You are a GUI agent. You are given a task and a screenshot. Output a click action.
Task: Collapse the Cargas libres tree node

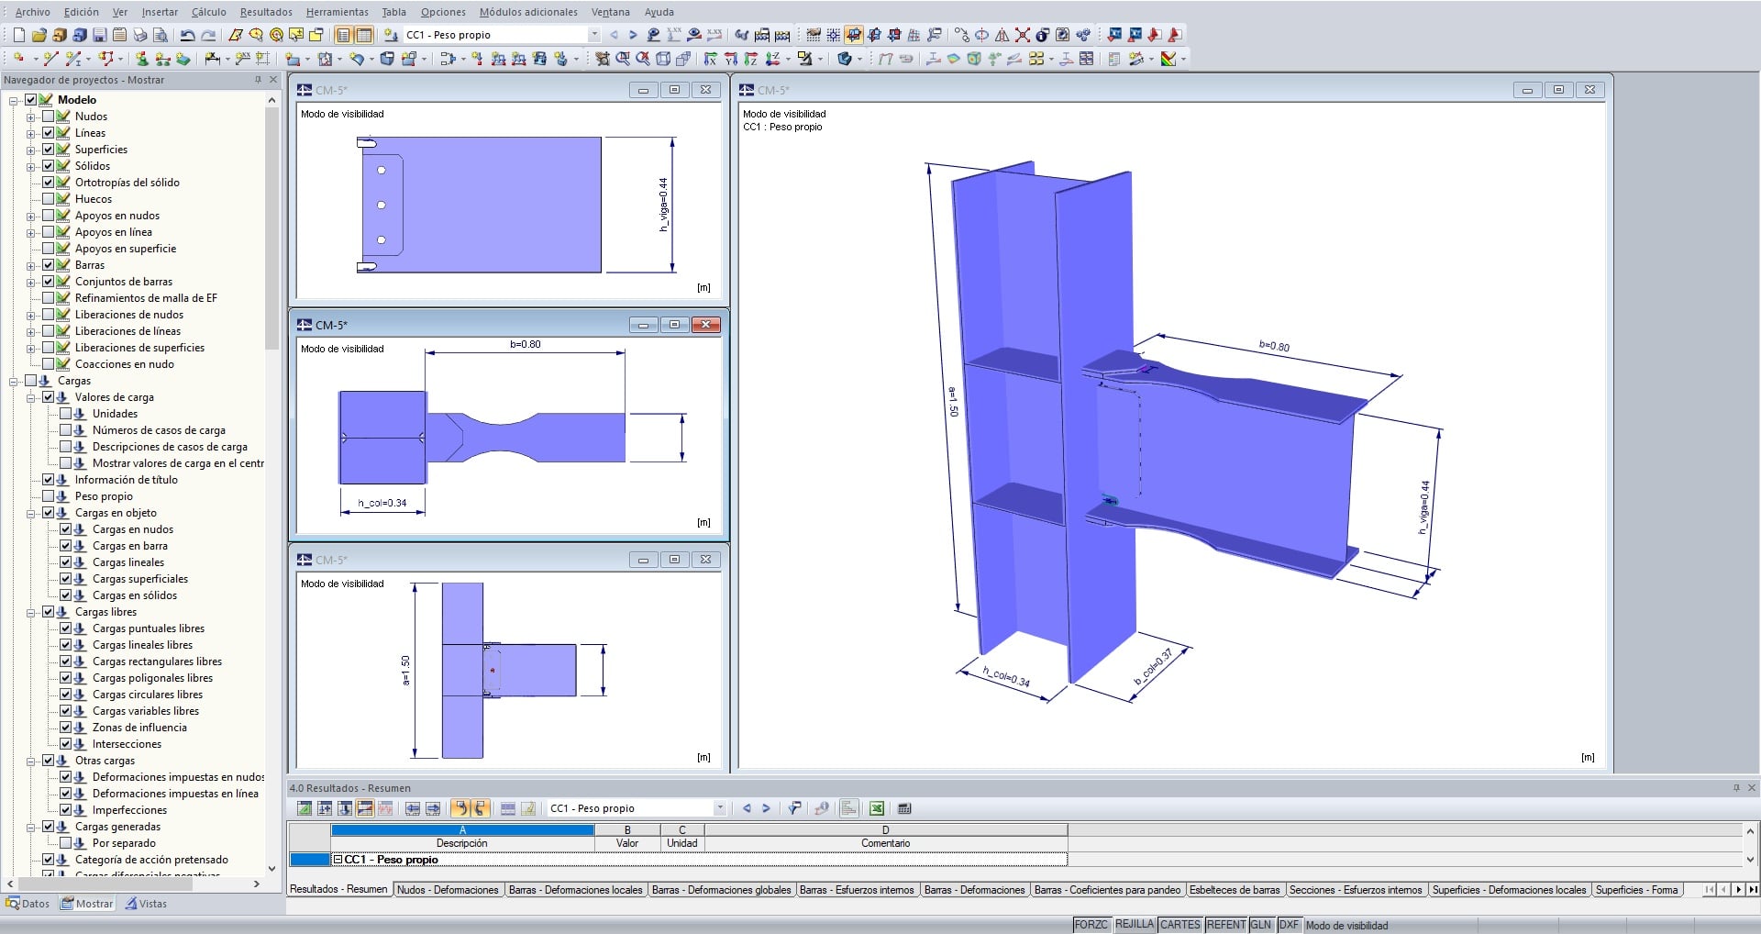[x=31, y=612]
